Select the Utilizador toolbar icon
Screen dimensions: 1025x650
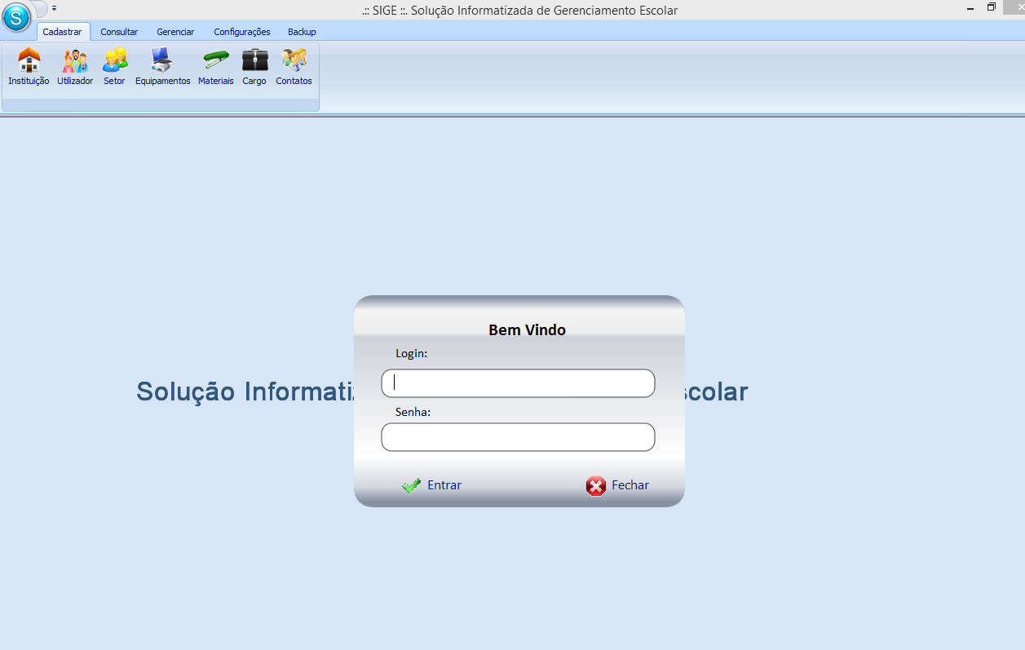coord(74,67)
